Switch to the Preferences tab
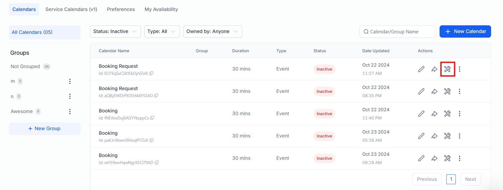 121,9
